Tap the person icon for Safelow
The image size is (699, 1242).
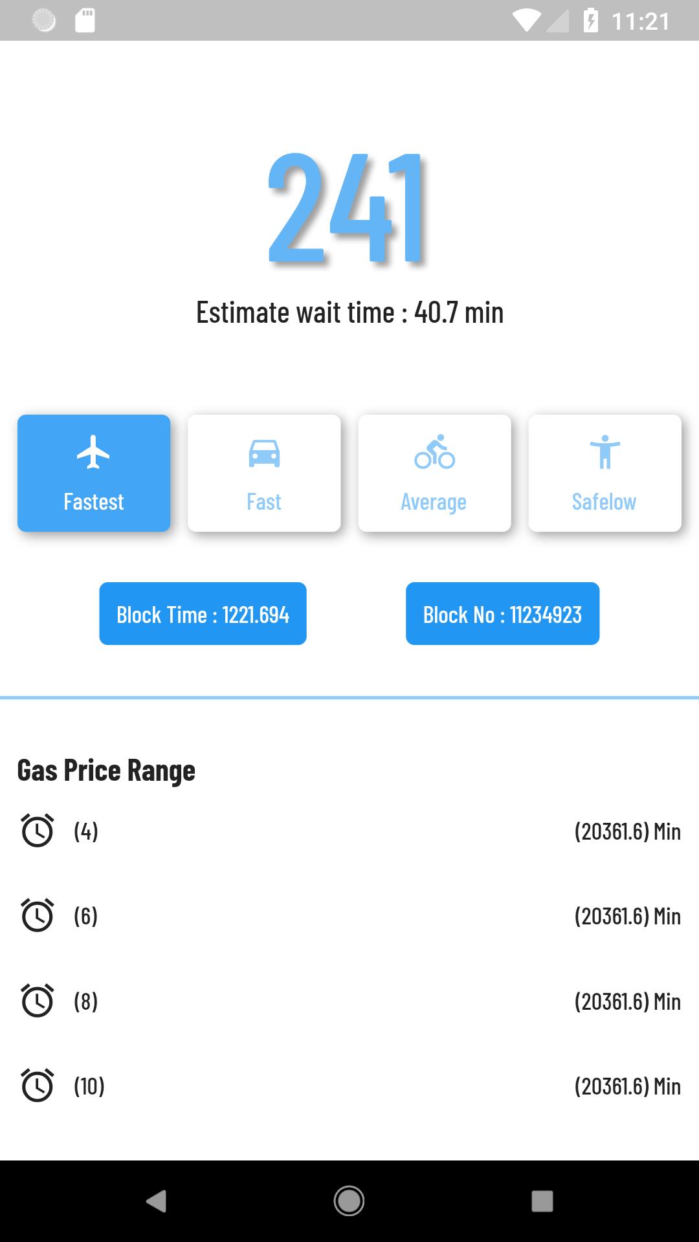(x=605, y=452)
